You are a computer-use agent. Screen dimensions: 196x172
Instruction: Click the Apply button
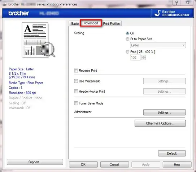click(146, 164)
